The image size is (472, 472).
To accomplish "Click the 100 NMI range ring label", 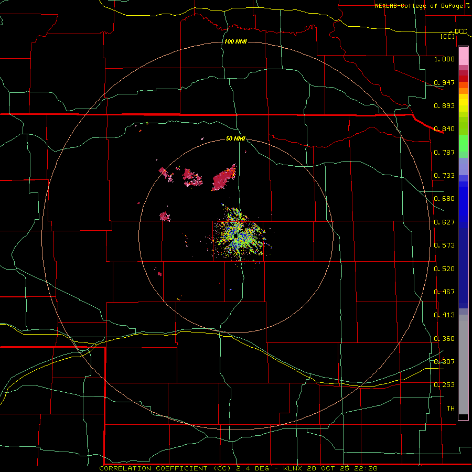I will coord(235,41).
